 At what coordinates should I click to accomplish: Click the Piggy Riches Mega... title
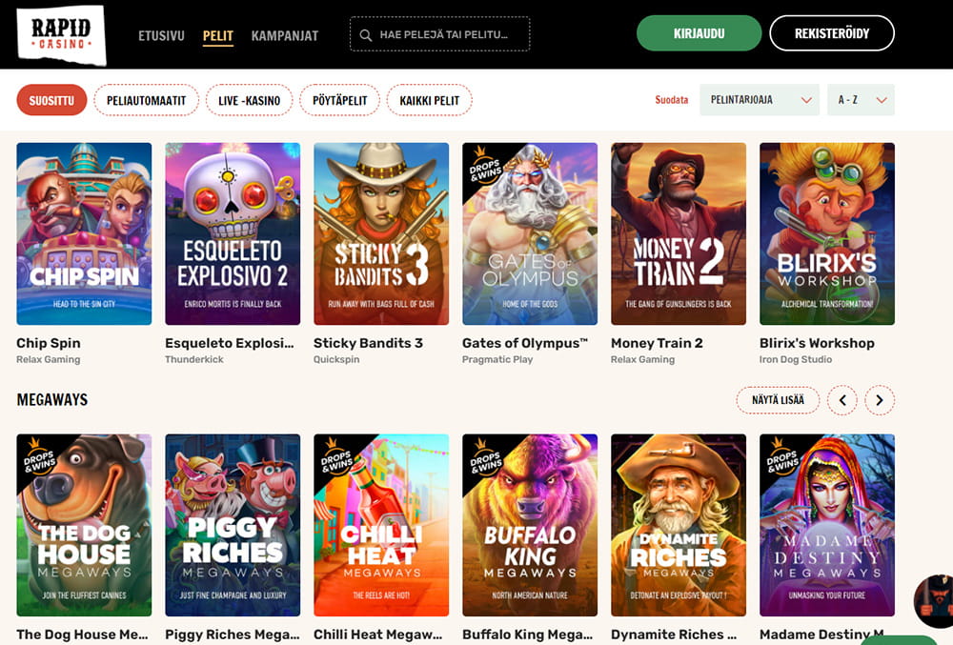coord(233,635)
